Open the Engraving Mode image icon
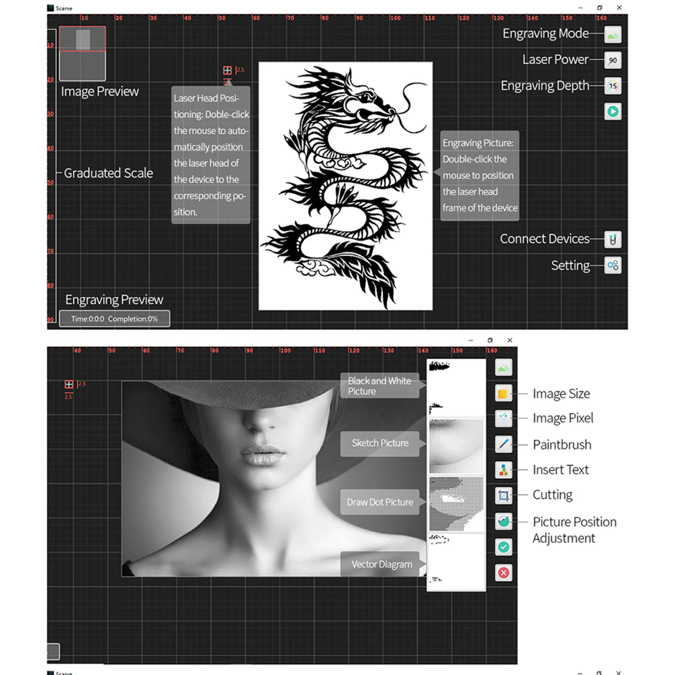This screenshot has height=675, width=675. [612, 35]
